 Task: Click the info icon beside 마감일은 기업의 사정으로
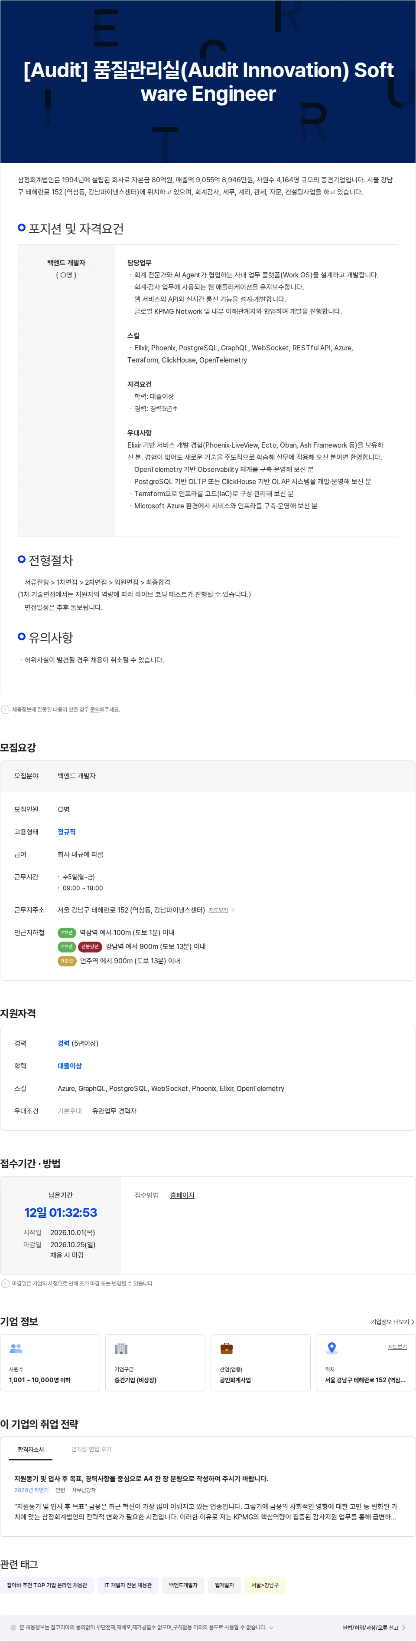5,1284
